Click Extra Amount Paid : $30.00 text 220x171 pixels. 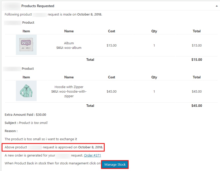coord(25,115)
